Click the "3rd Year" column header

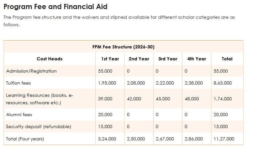168,59
